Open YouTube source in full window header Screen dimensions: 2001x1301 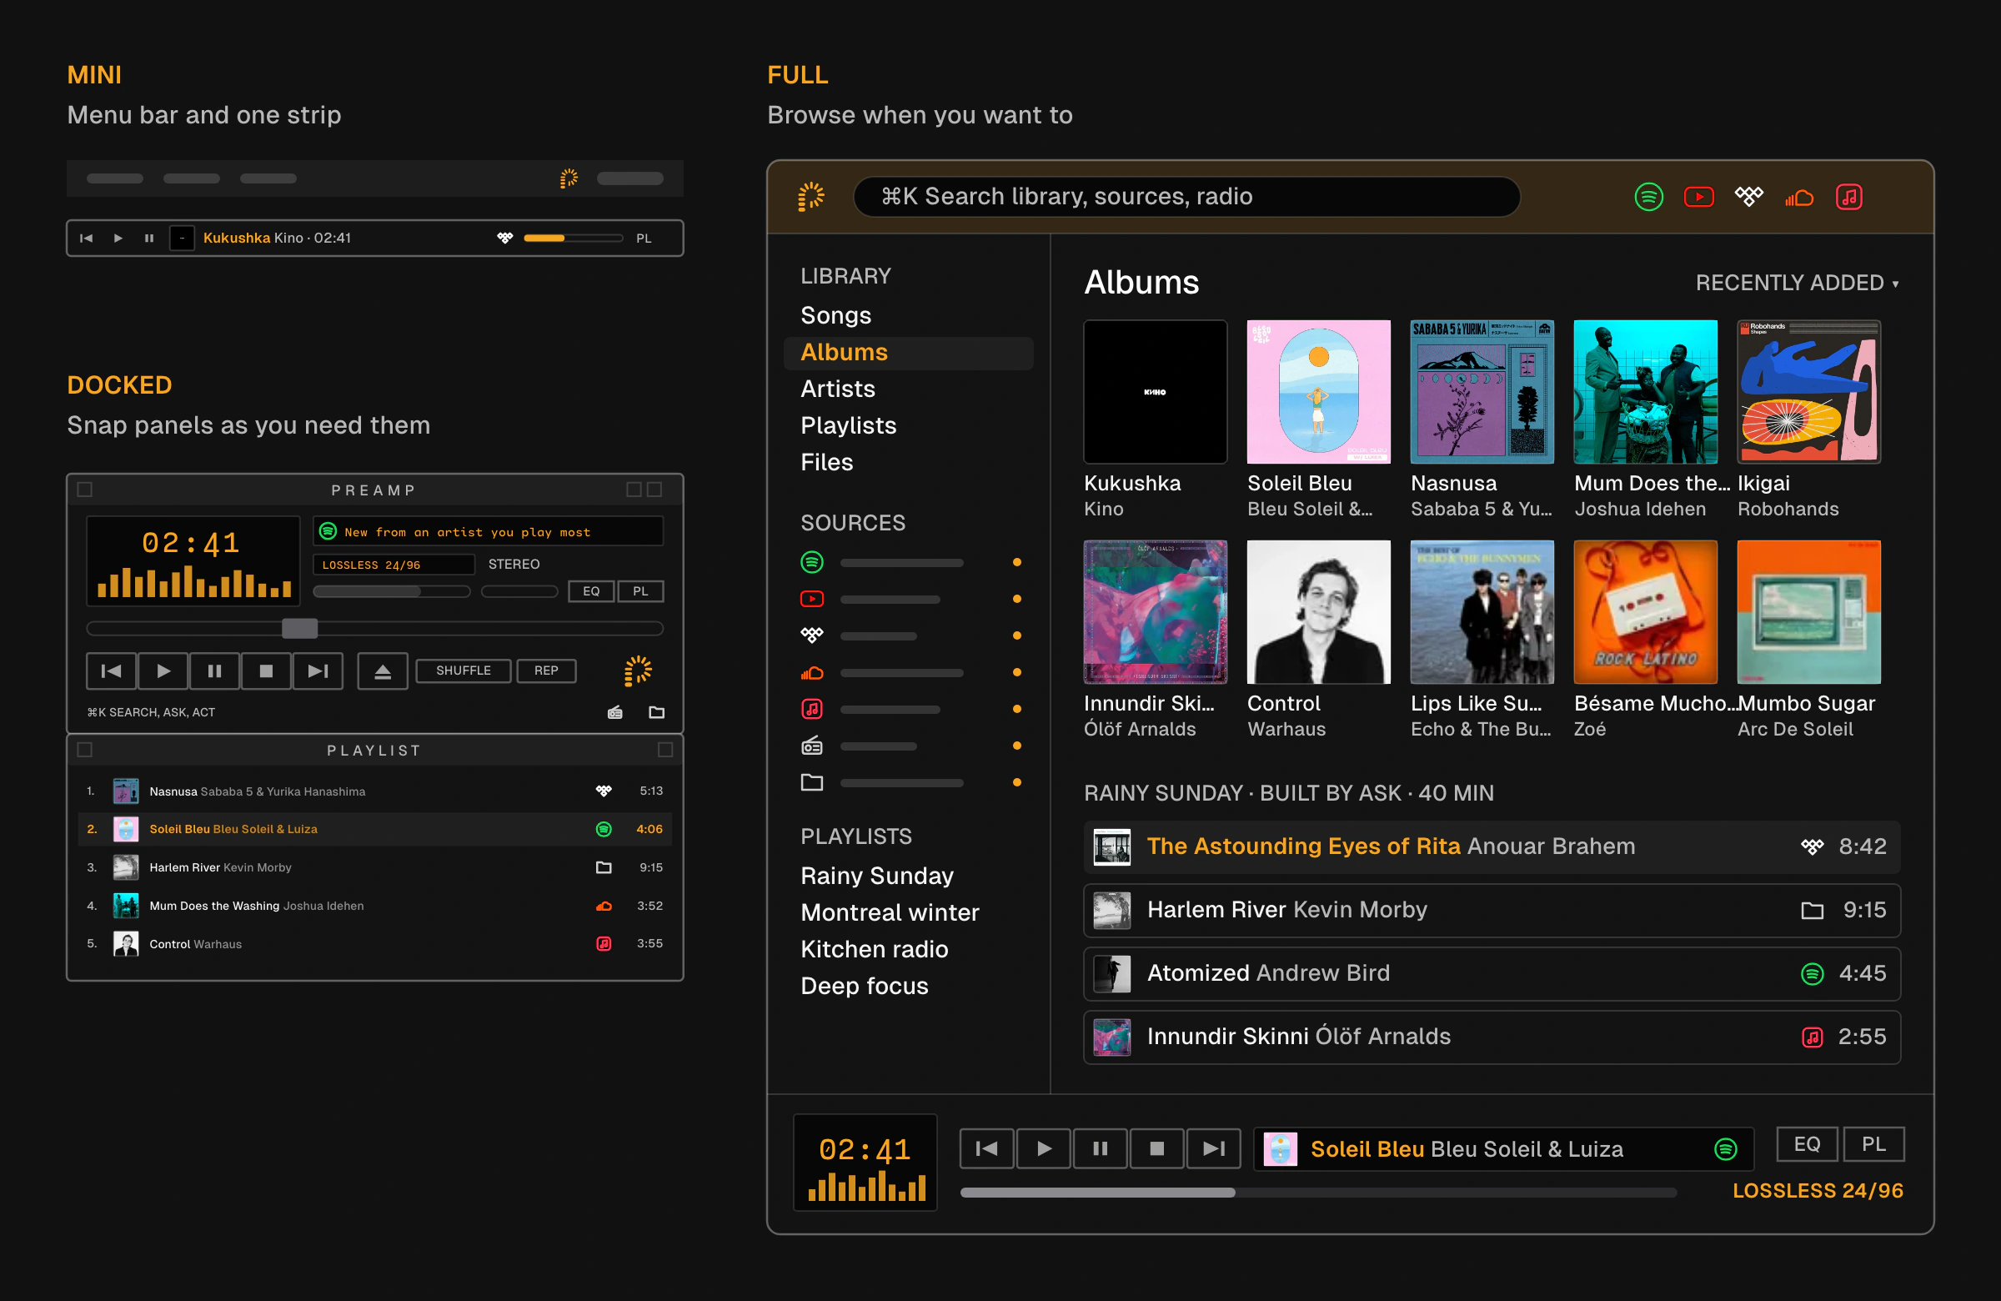point(1698,197)
